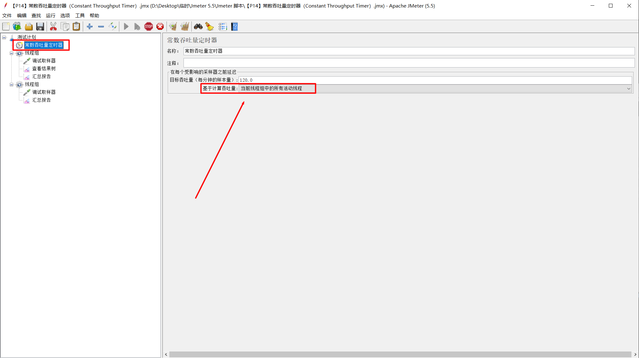This screenshot has height=358, width=639.
Task: Click the Save floppy disk icon
Action: click(40, 27)
